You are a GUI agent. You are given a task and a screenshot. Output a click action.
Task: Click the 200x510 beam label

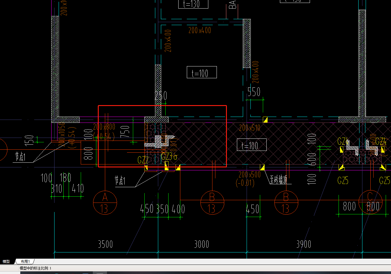click(x=250, y=128)
